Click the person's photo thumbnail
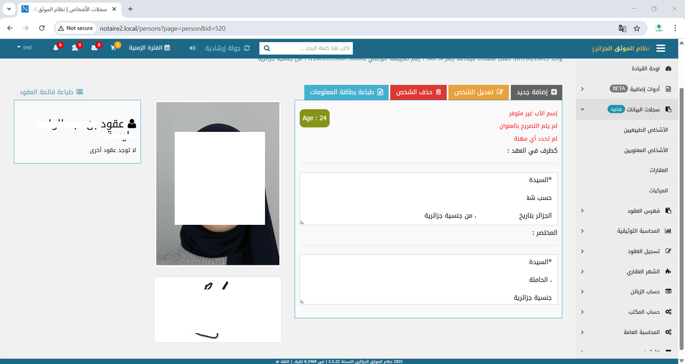This screenshot has width=685, height=364. click(217, 183)
